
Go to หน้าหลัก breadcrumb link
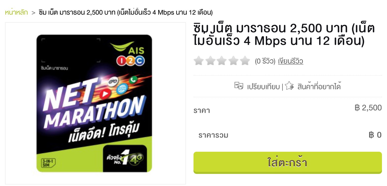[x=16, y=12]
